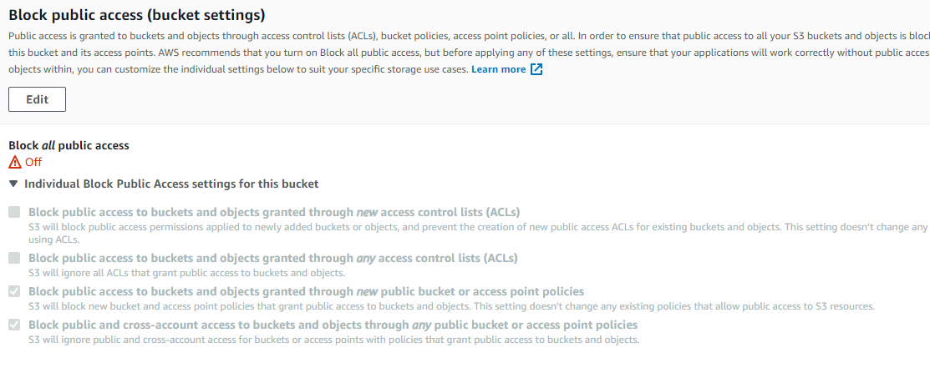Click the red warning triangle icon next to Off
This screenshot has height=368, width=930.
click(x=15, y=162)
